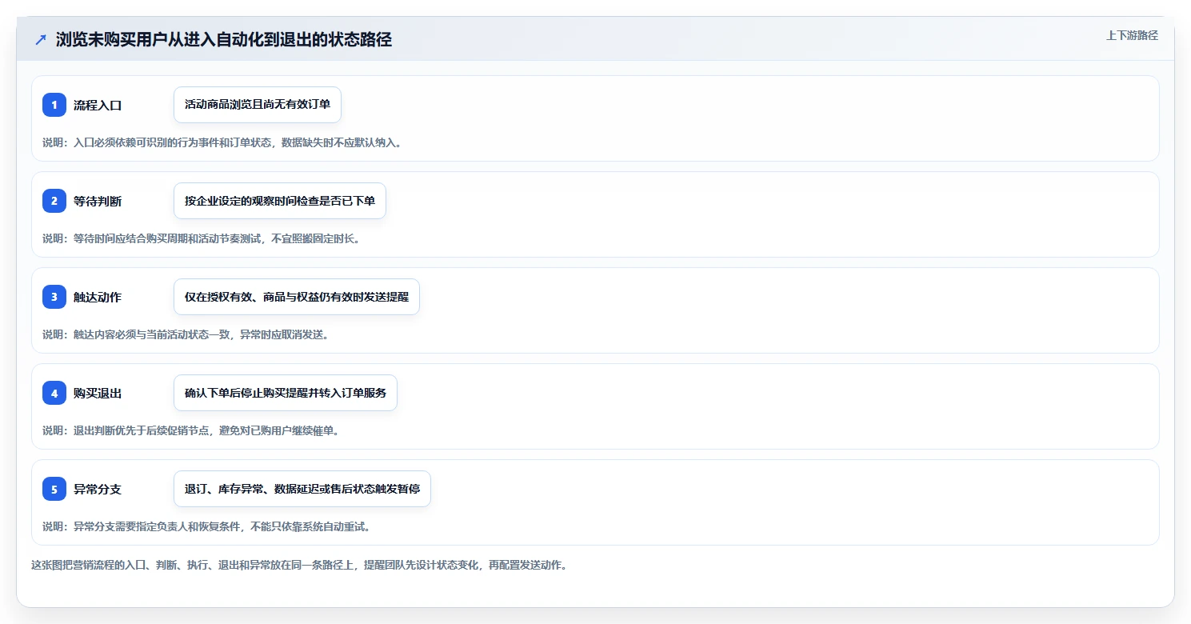This screenshot has height=624, width=1191.
Task: Click the 上下游路径 label in the header
Action: pos(1132,36)
